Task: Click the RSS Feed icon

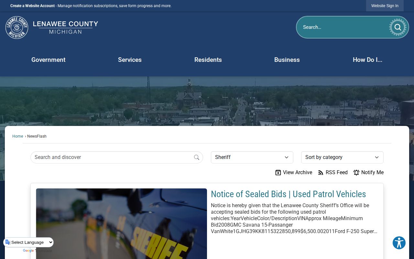Action: (x=321, y=173)
